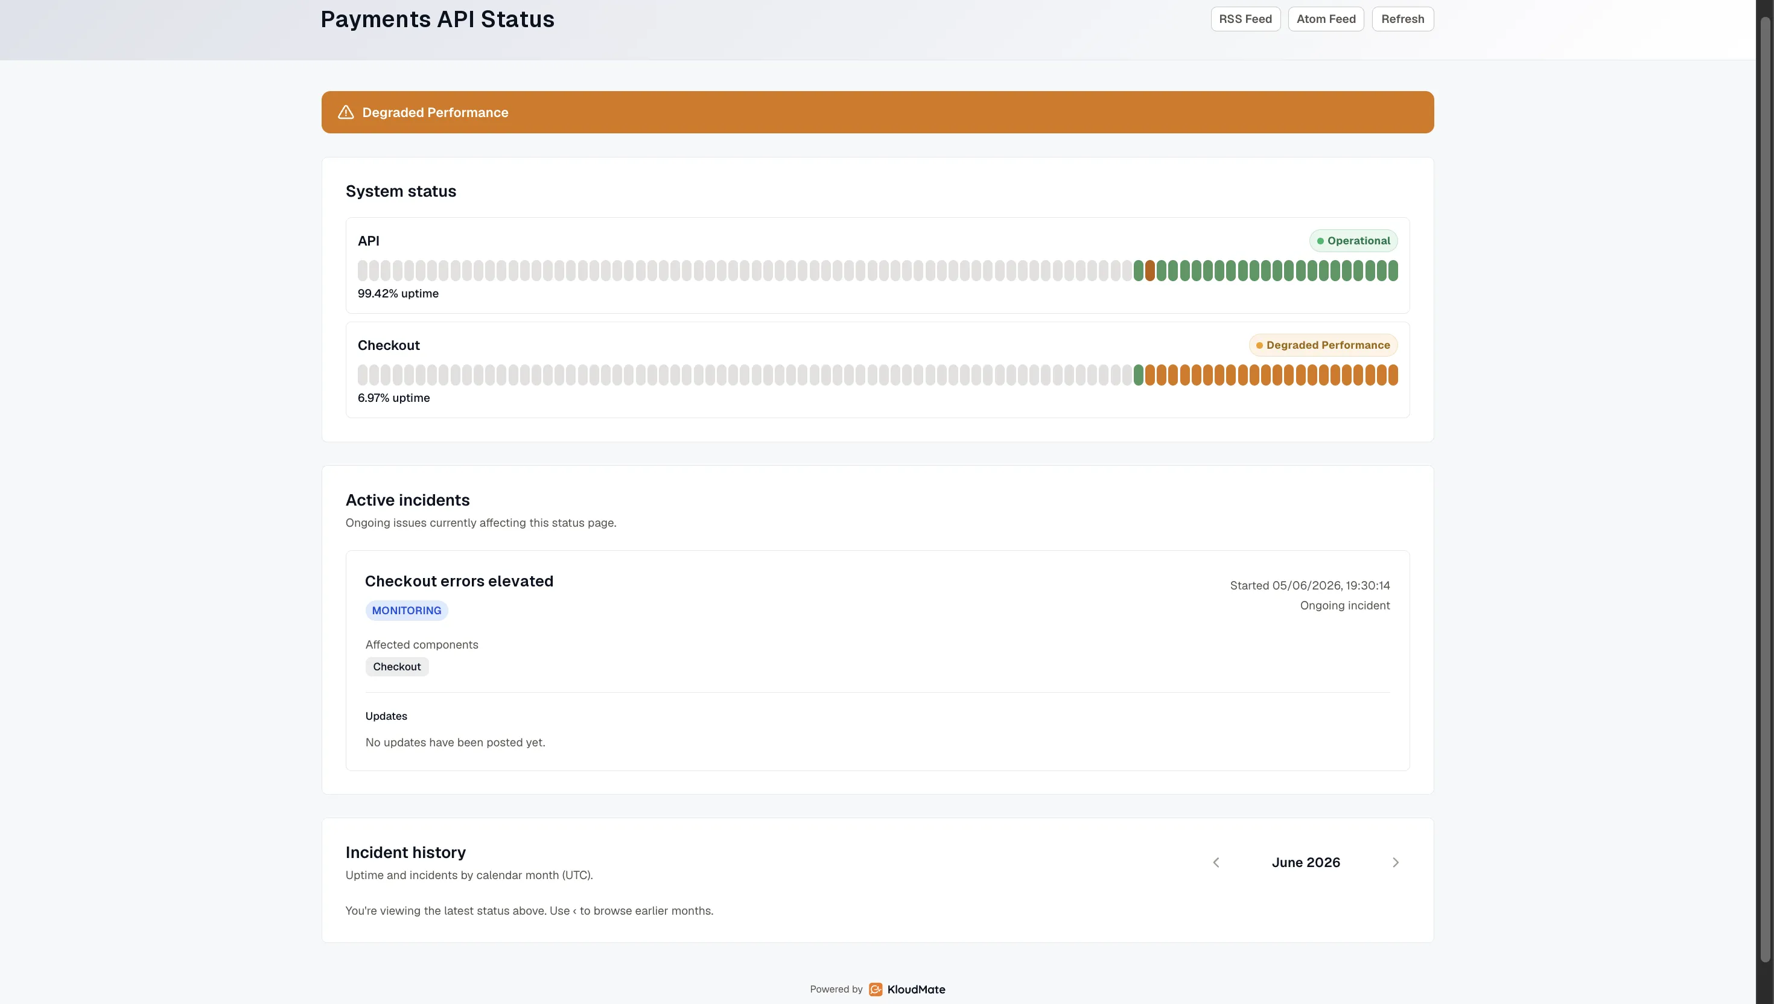
Task: Click the June 2026 month label
Action: point(1306,863)
